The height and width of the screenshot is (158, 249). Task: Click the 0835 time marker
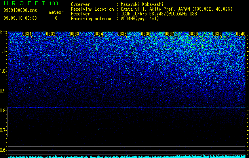pyautogui.click(x=122, y=34)
